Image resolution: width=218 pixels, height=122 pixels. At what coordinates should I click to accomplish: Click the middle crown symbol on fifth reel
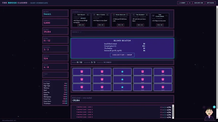click(163, 79)
